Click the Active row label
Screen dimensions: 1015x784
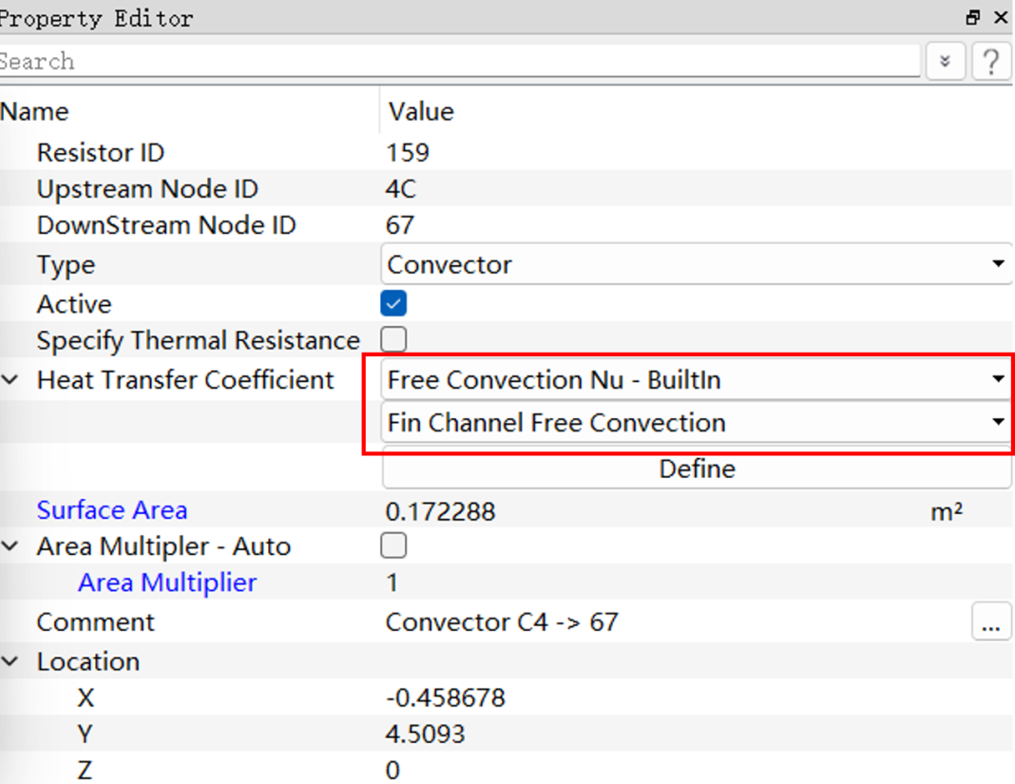coord(74,304)
